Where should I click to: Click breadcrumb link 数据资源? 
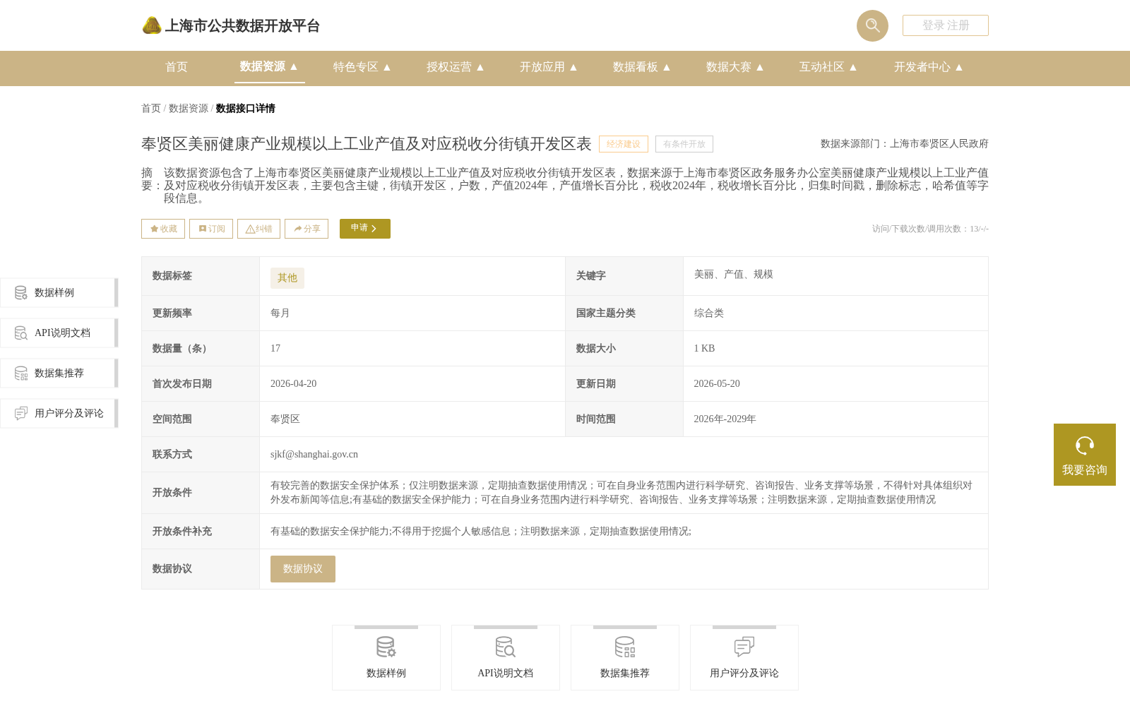(189, 108)
